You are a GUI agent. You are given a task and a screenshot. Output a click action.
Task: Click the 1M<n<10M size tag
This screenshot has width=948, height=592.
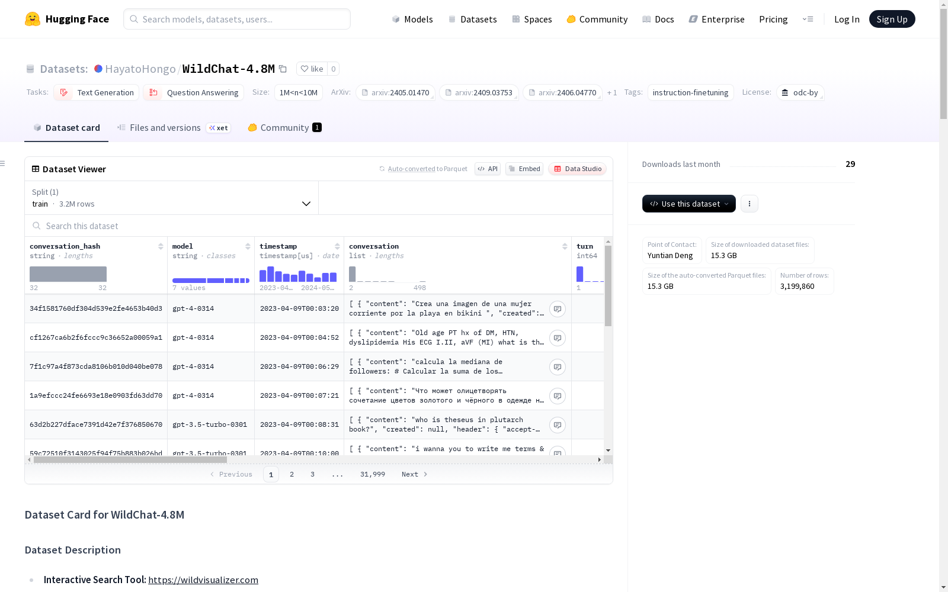point(299,92)
